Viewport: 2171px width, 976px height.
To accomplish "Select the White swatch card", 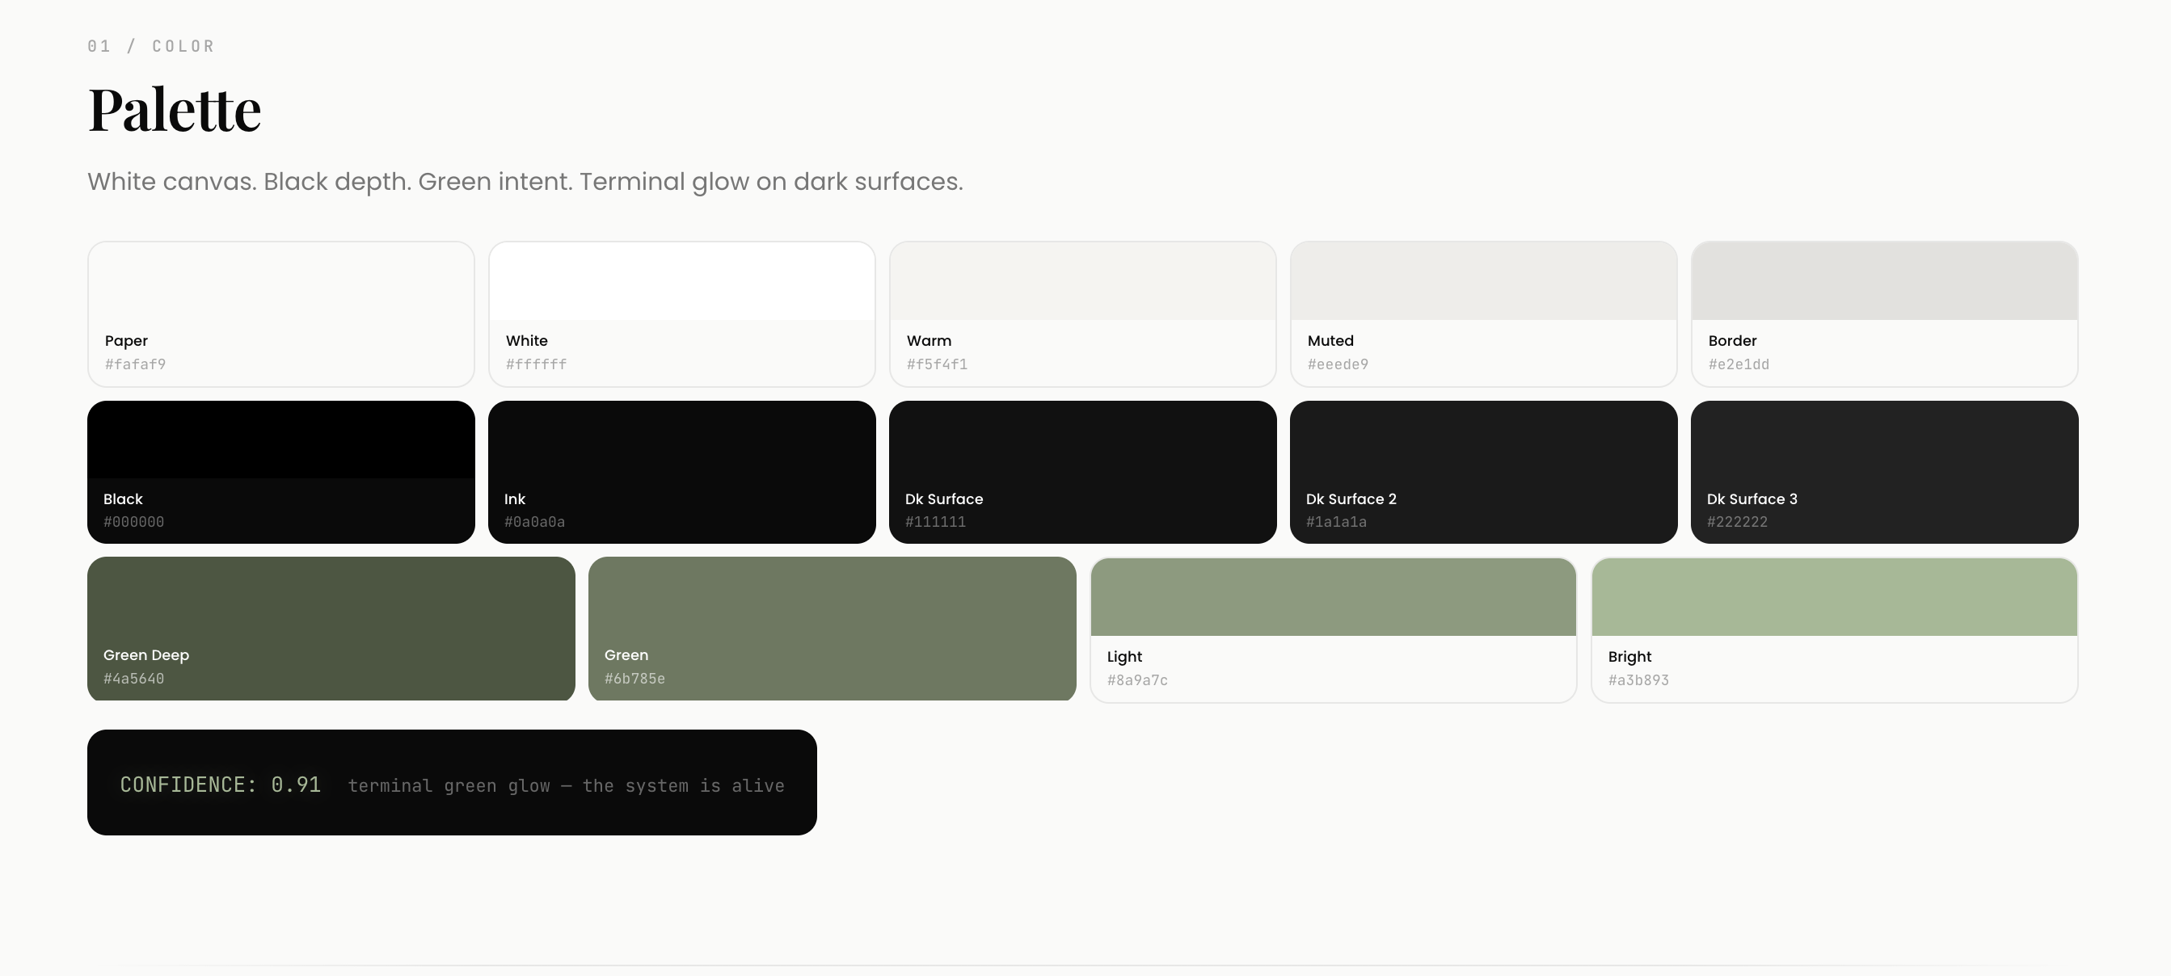I will (x=682, y=314).
